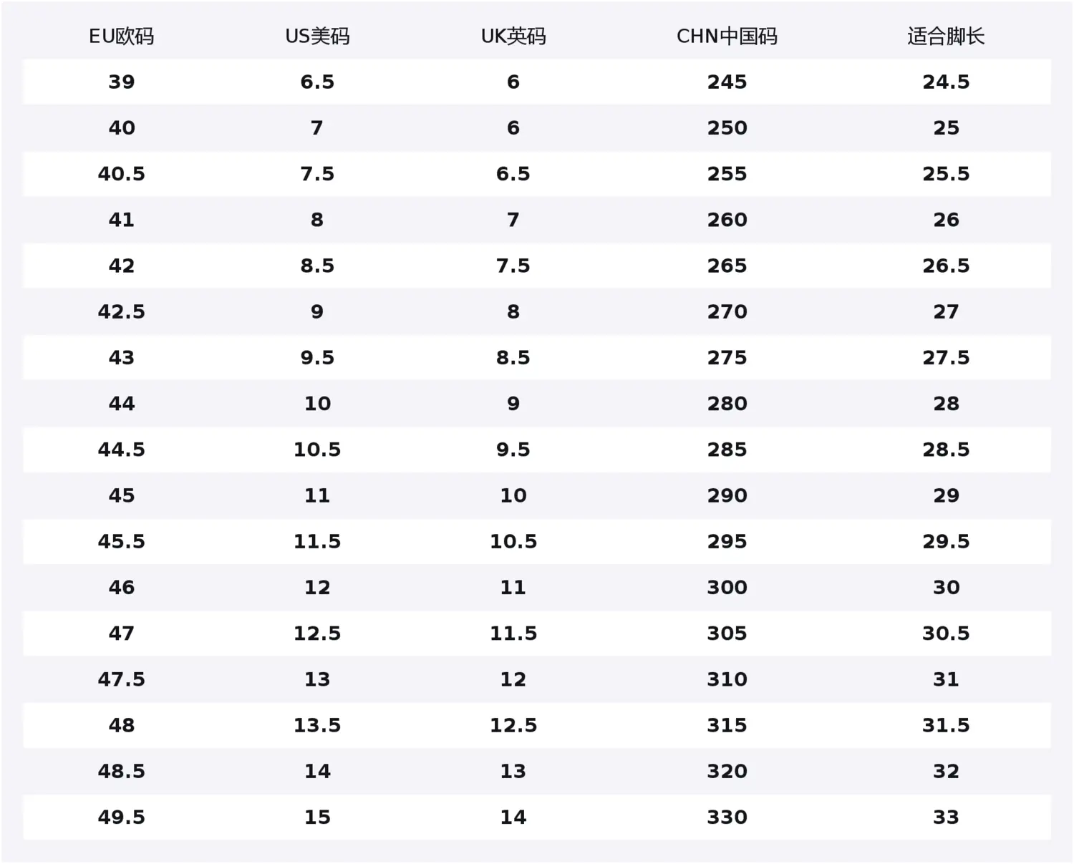Viewport: 1074px width, 864px height.
Task: Select EU size 49.5 cell
Action: (x=121, y=817)
